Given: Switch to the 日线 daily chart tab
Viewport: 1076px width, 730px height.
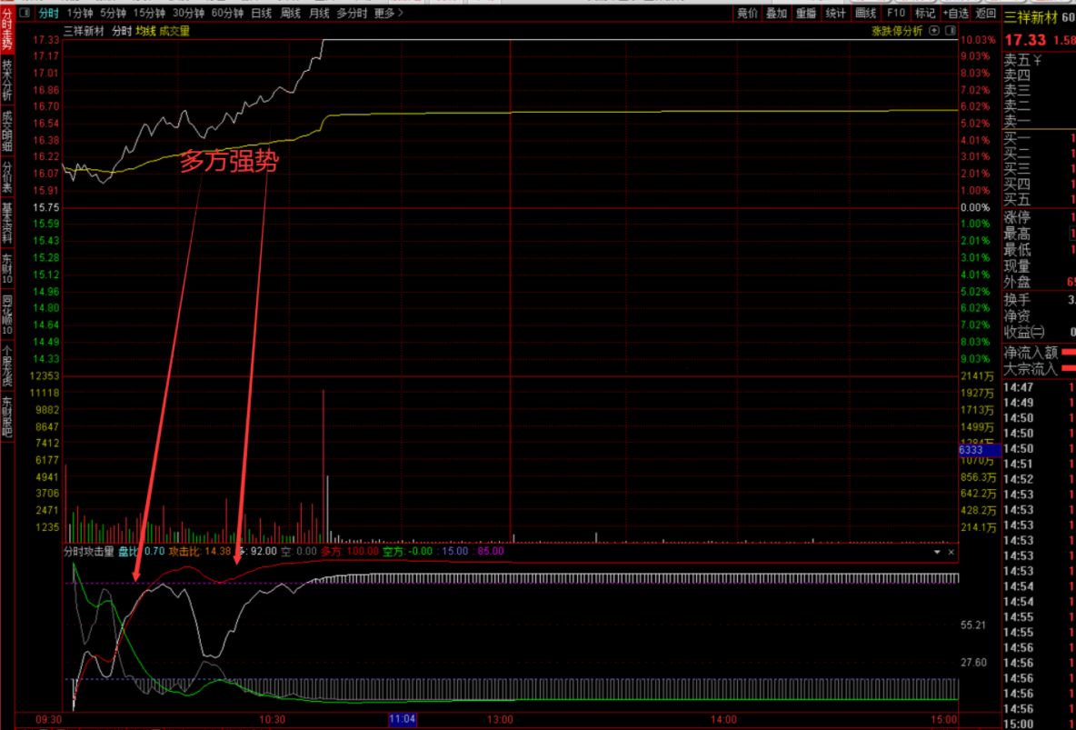Looking at the screenshot, I should (261, 13).
